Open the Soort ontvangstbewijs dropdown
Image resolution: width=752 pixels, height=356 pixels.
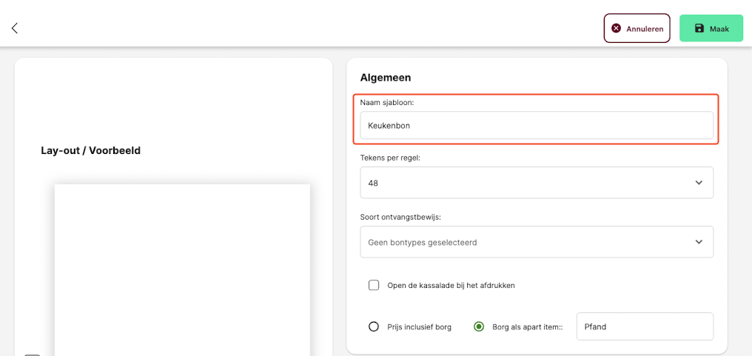(x=537, y=242)
